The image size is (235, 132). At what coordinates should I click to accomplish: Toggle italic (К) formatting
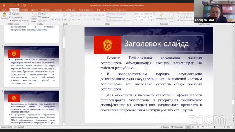point(56,19)
